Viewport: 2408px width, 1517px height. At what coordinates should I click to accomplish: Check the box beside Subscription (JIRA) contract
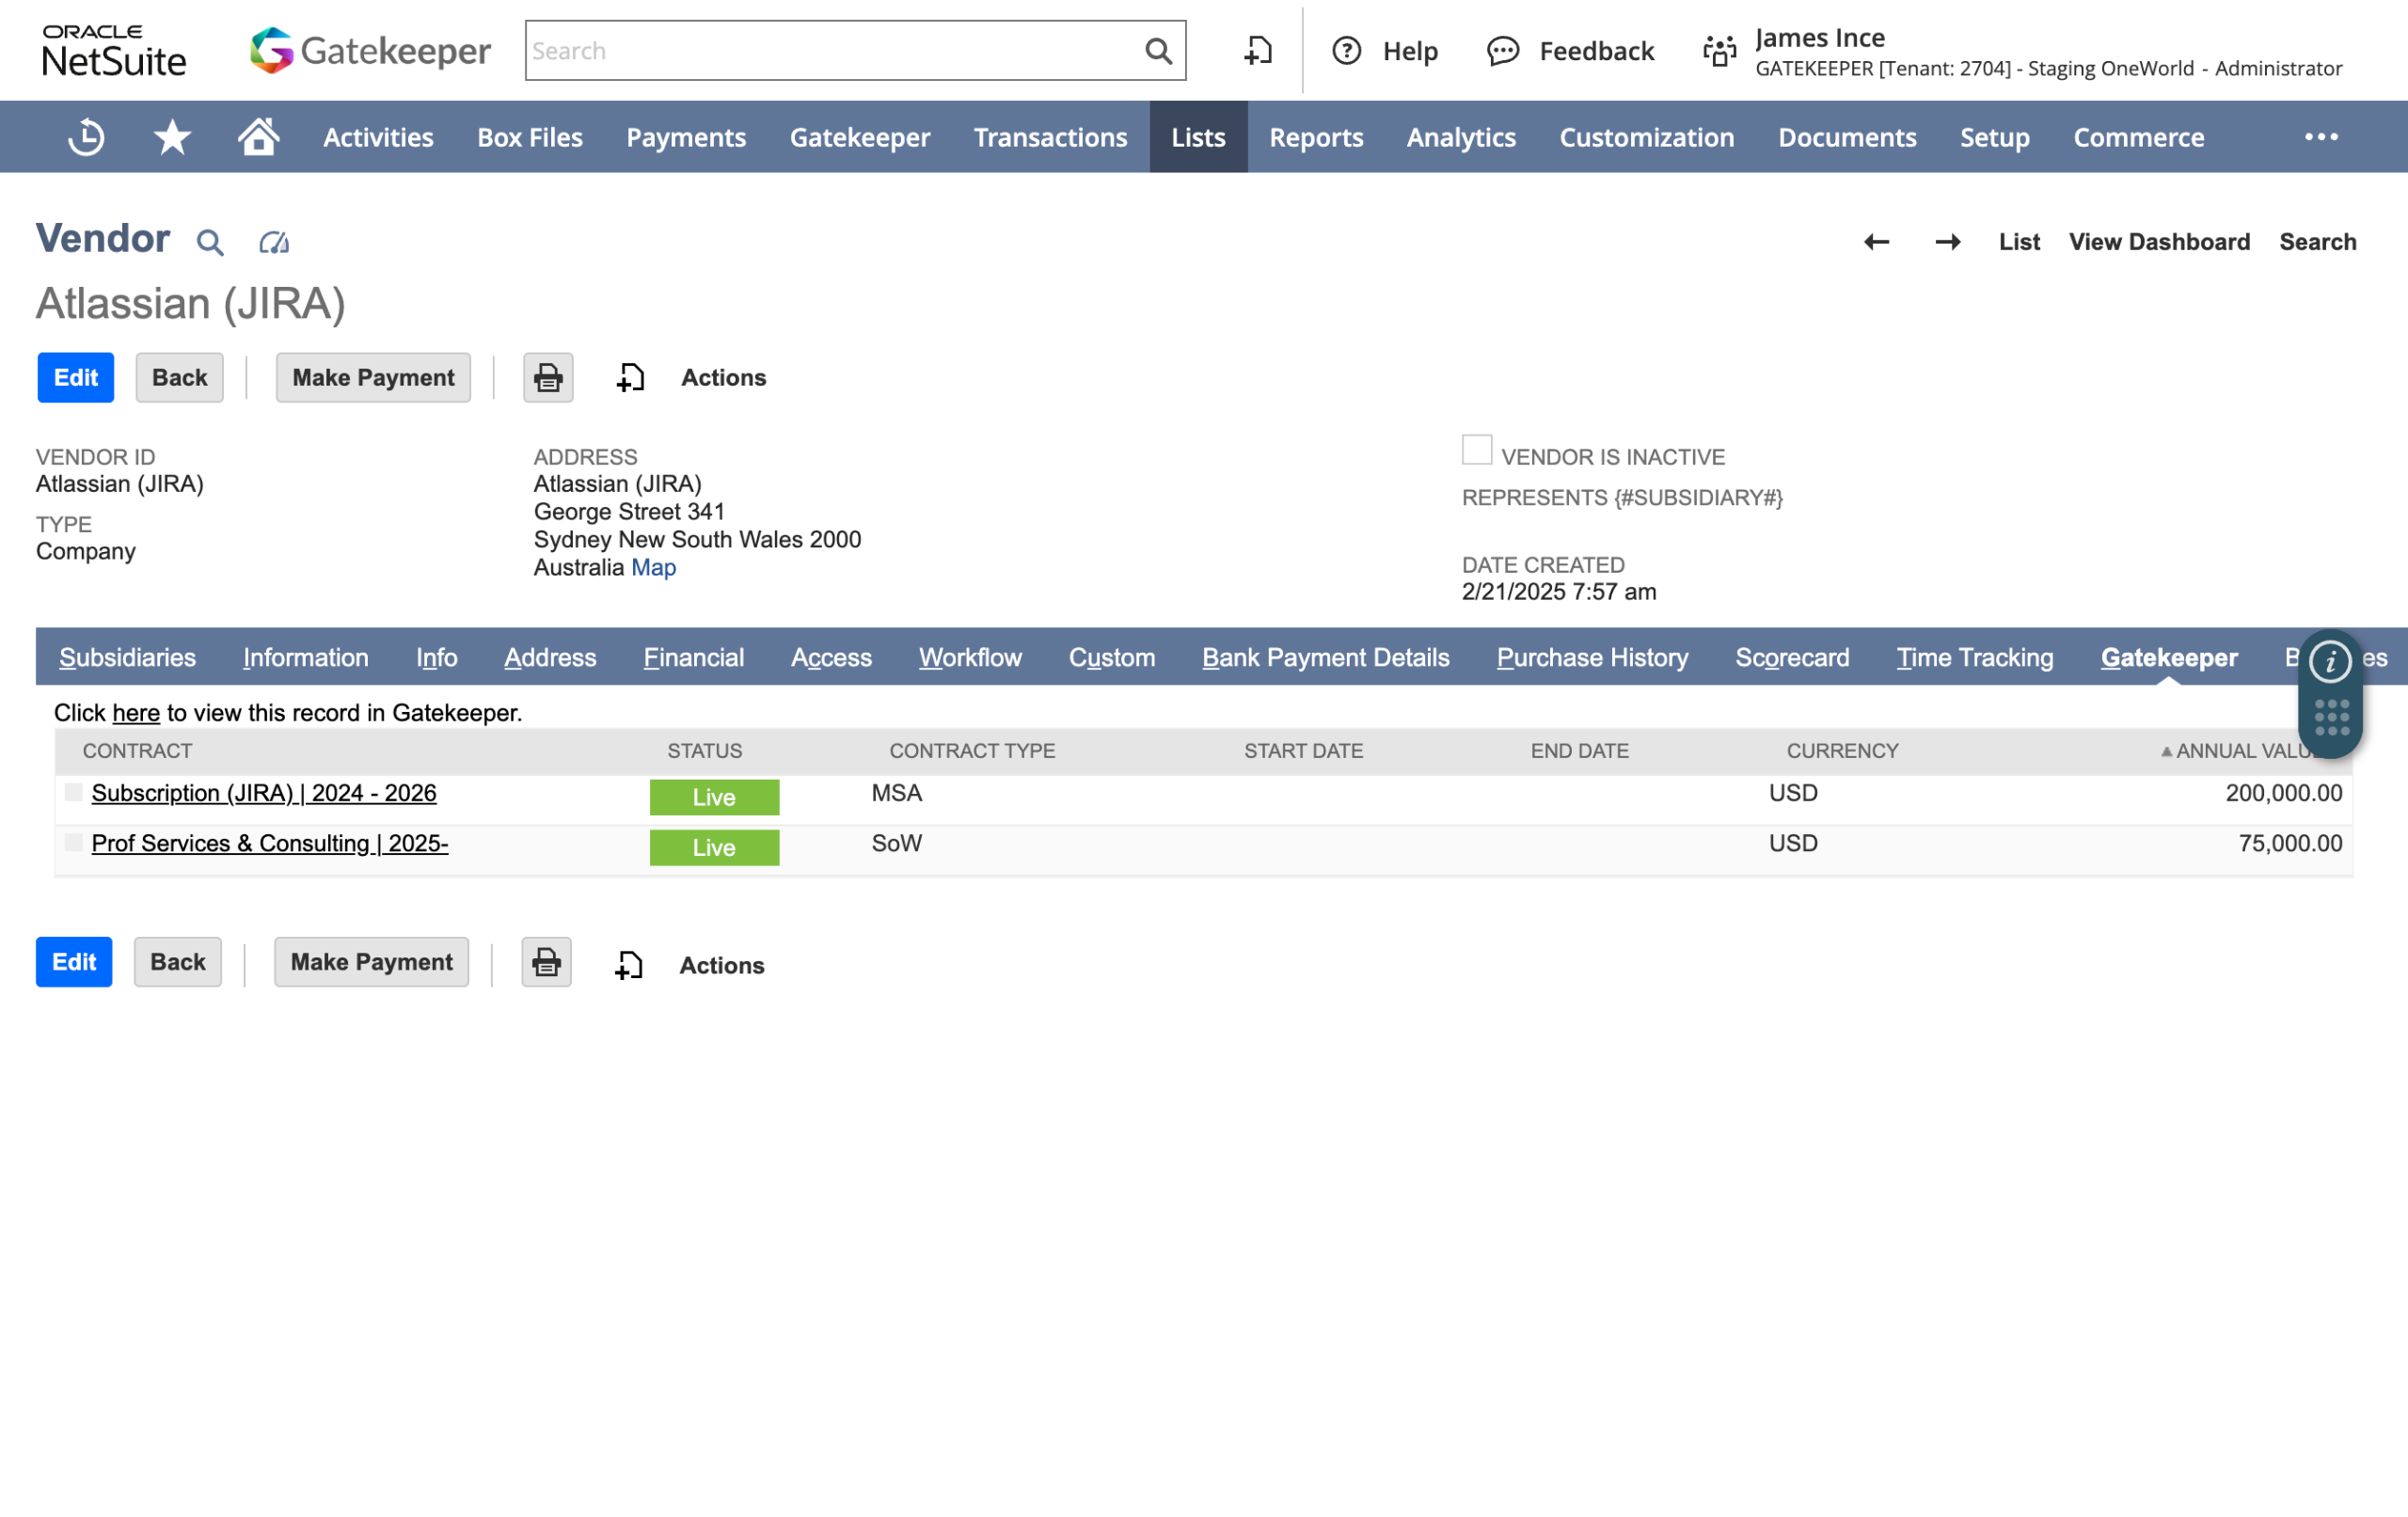[x=73, y=793]
